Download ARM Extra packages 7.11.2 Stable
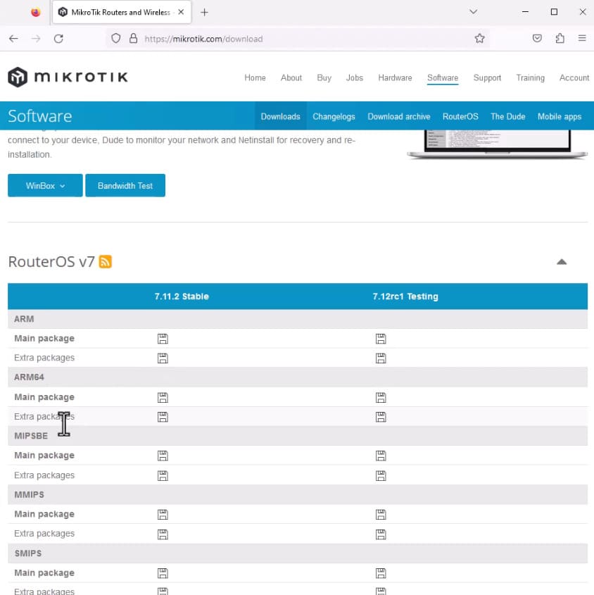 pyautogui.click(x=163, y=358)
